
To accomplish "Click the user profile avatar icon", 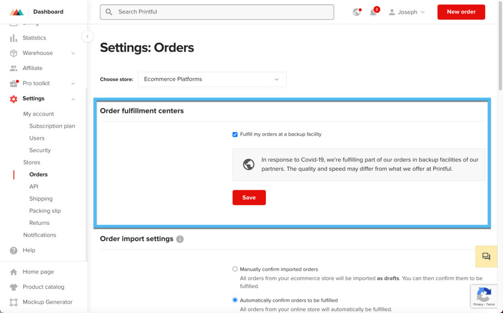I will point(391,12).
